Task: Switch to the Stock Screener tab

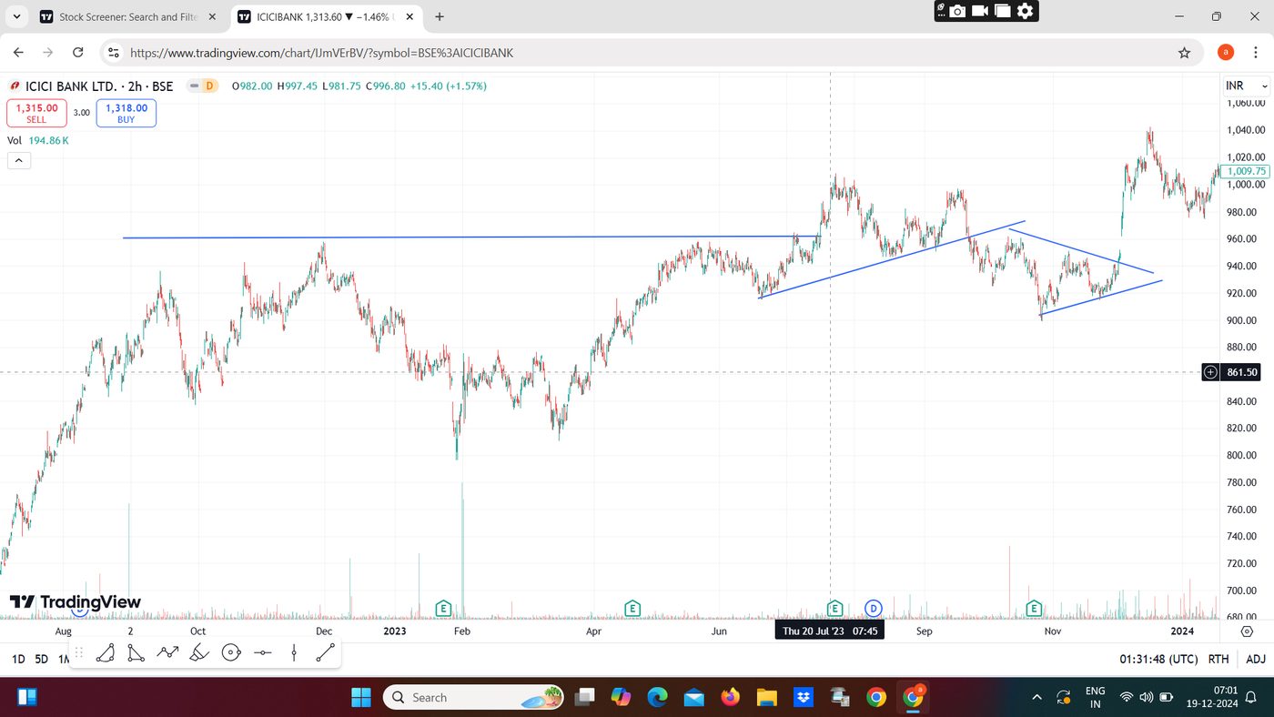Action: 129,16
